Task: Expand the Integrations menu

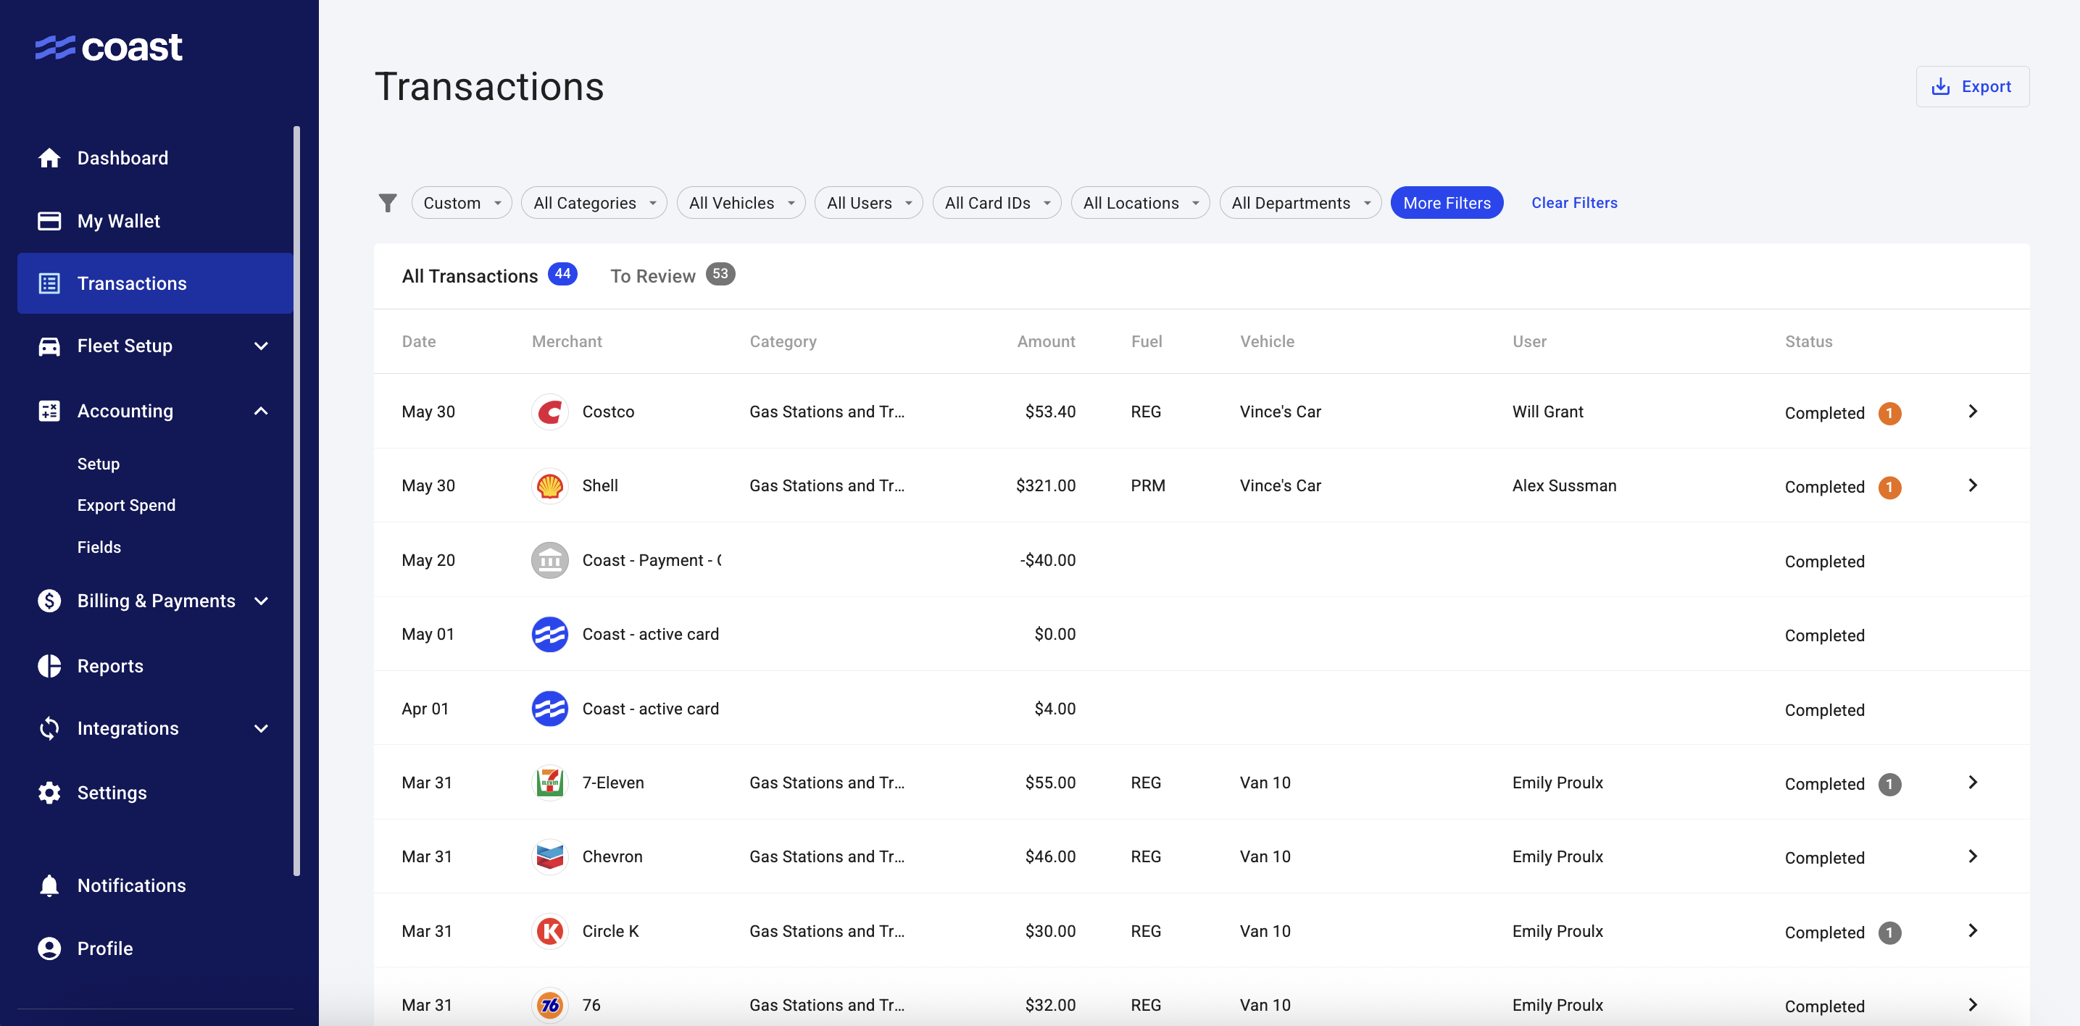Action: [261, 728]
